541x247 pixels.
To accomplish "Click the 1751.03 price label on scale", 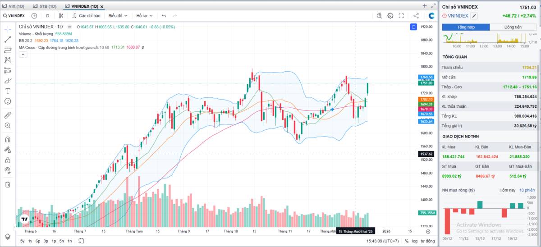I will [426, 83].
